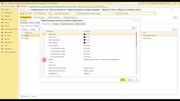Uncheck the Шрифт parameter checkbox
This screenshot has height=101, width=180.
pos(44,59)
